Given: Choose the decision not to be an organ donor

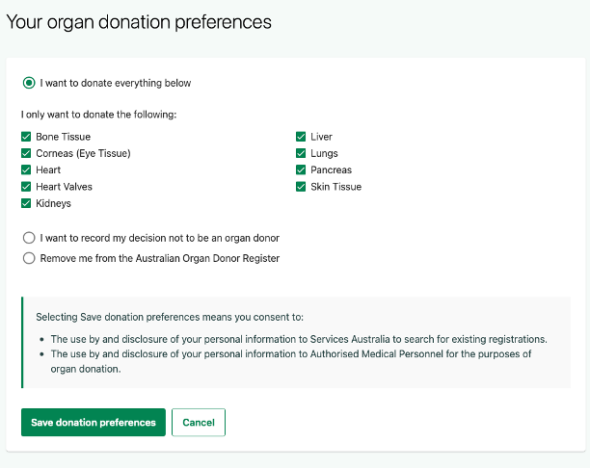Looking at the screenshot, I should (29, 238).
